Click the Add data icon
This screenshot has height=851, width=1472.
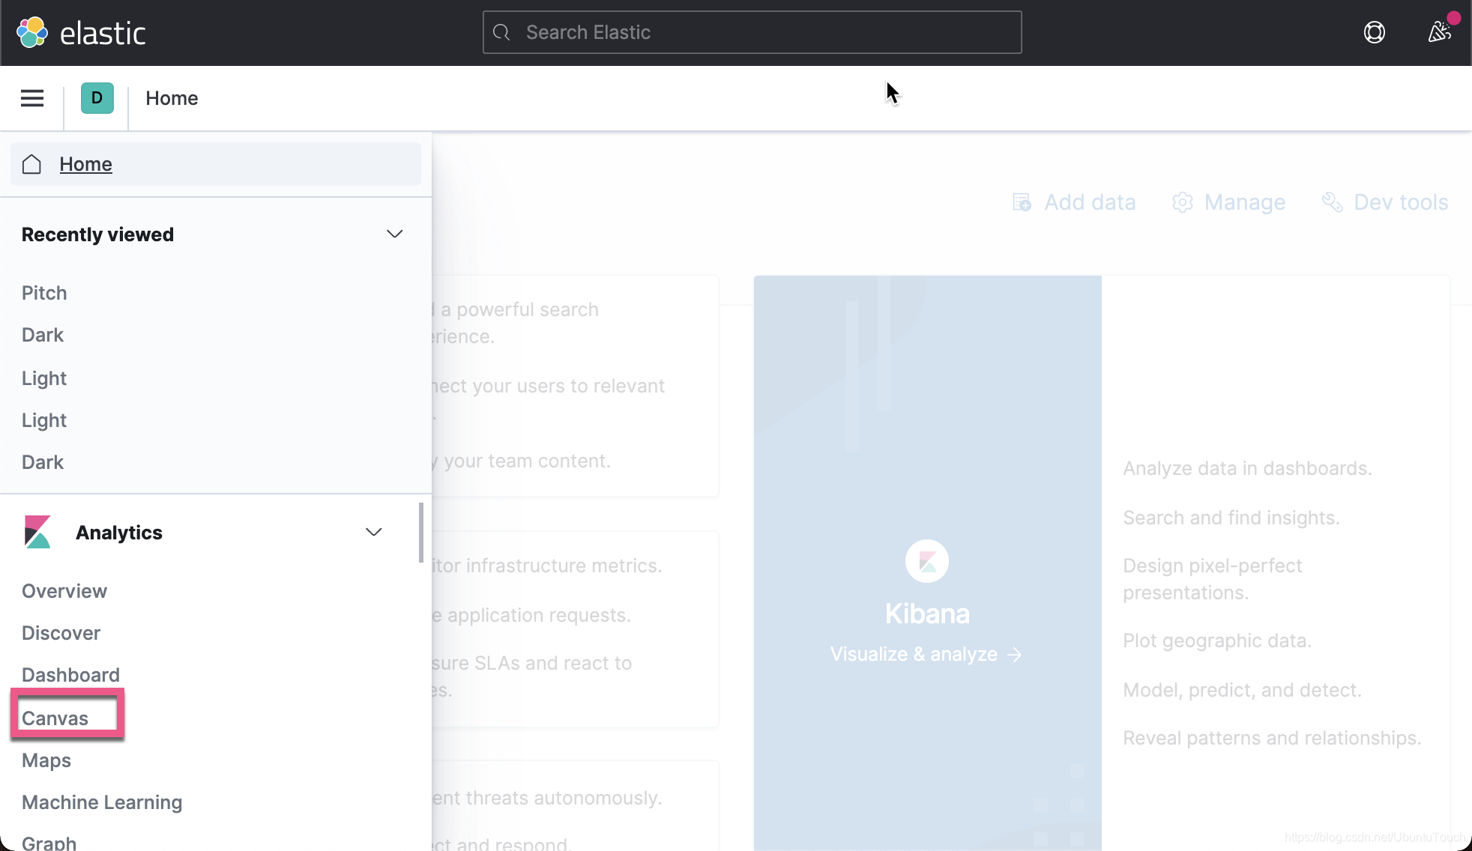coord(1022,202)
